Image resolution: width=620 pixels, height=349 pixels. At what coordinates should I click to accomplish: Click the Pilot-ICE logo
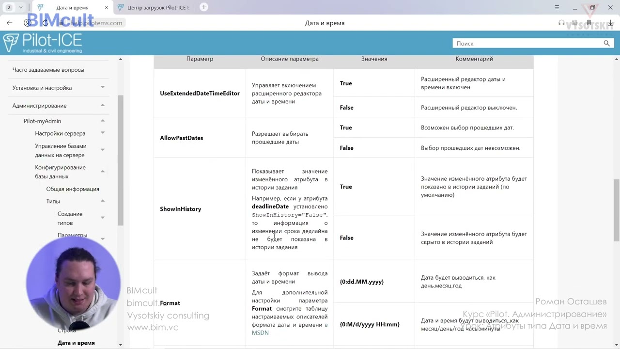click(43, 43)
